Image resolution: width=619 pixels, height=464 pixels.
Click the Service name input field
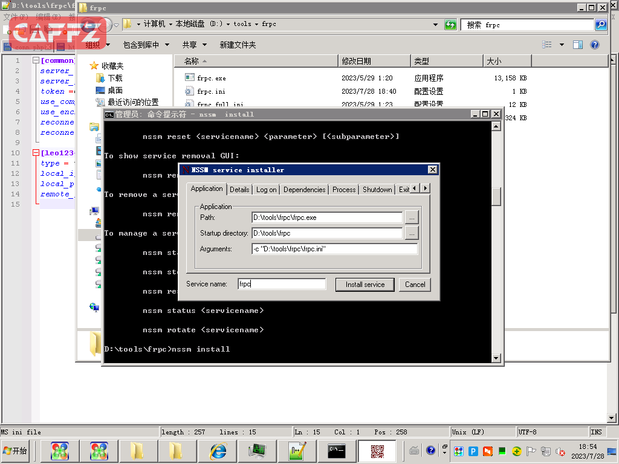[282, 284]
